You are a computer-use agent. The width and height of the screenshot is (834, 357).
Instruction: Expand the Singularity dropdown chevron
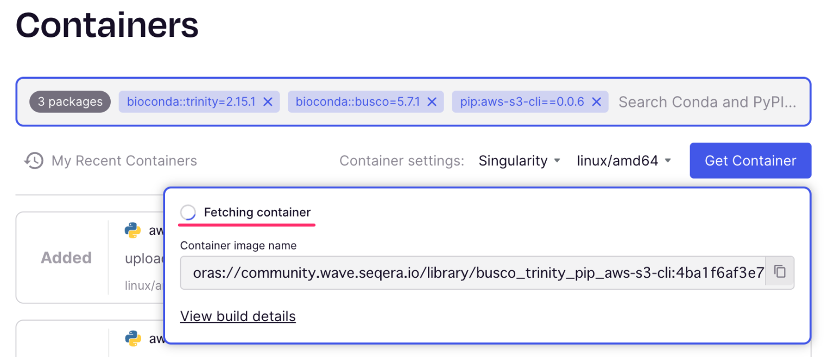558,161
